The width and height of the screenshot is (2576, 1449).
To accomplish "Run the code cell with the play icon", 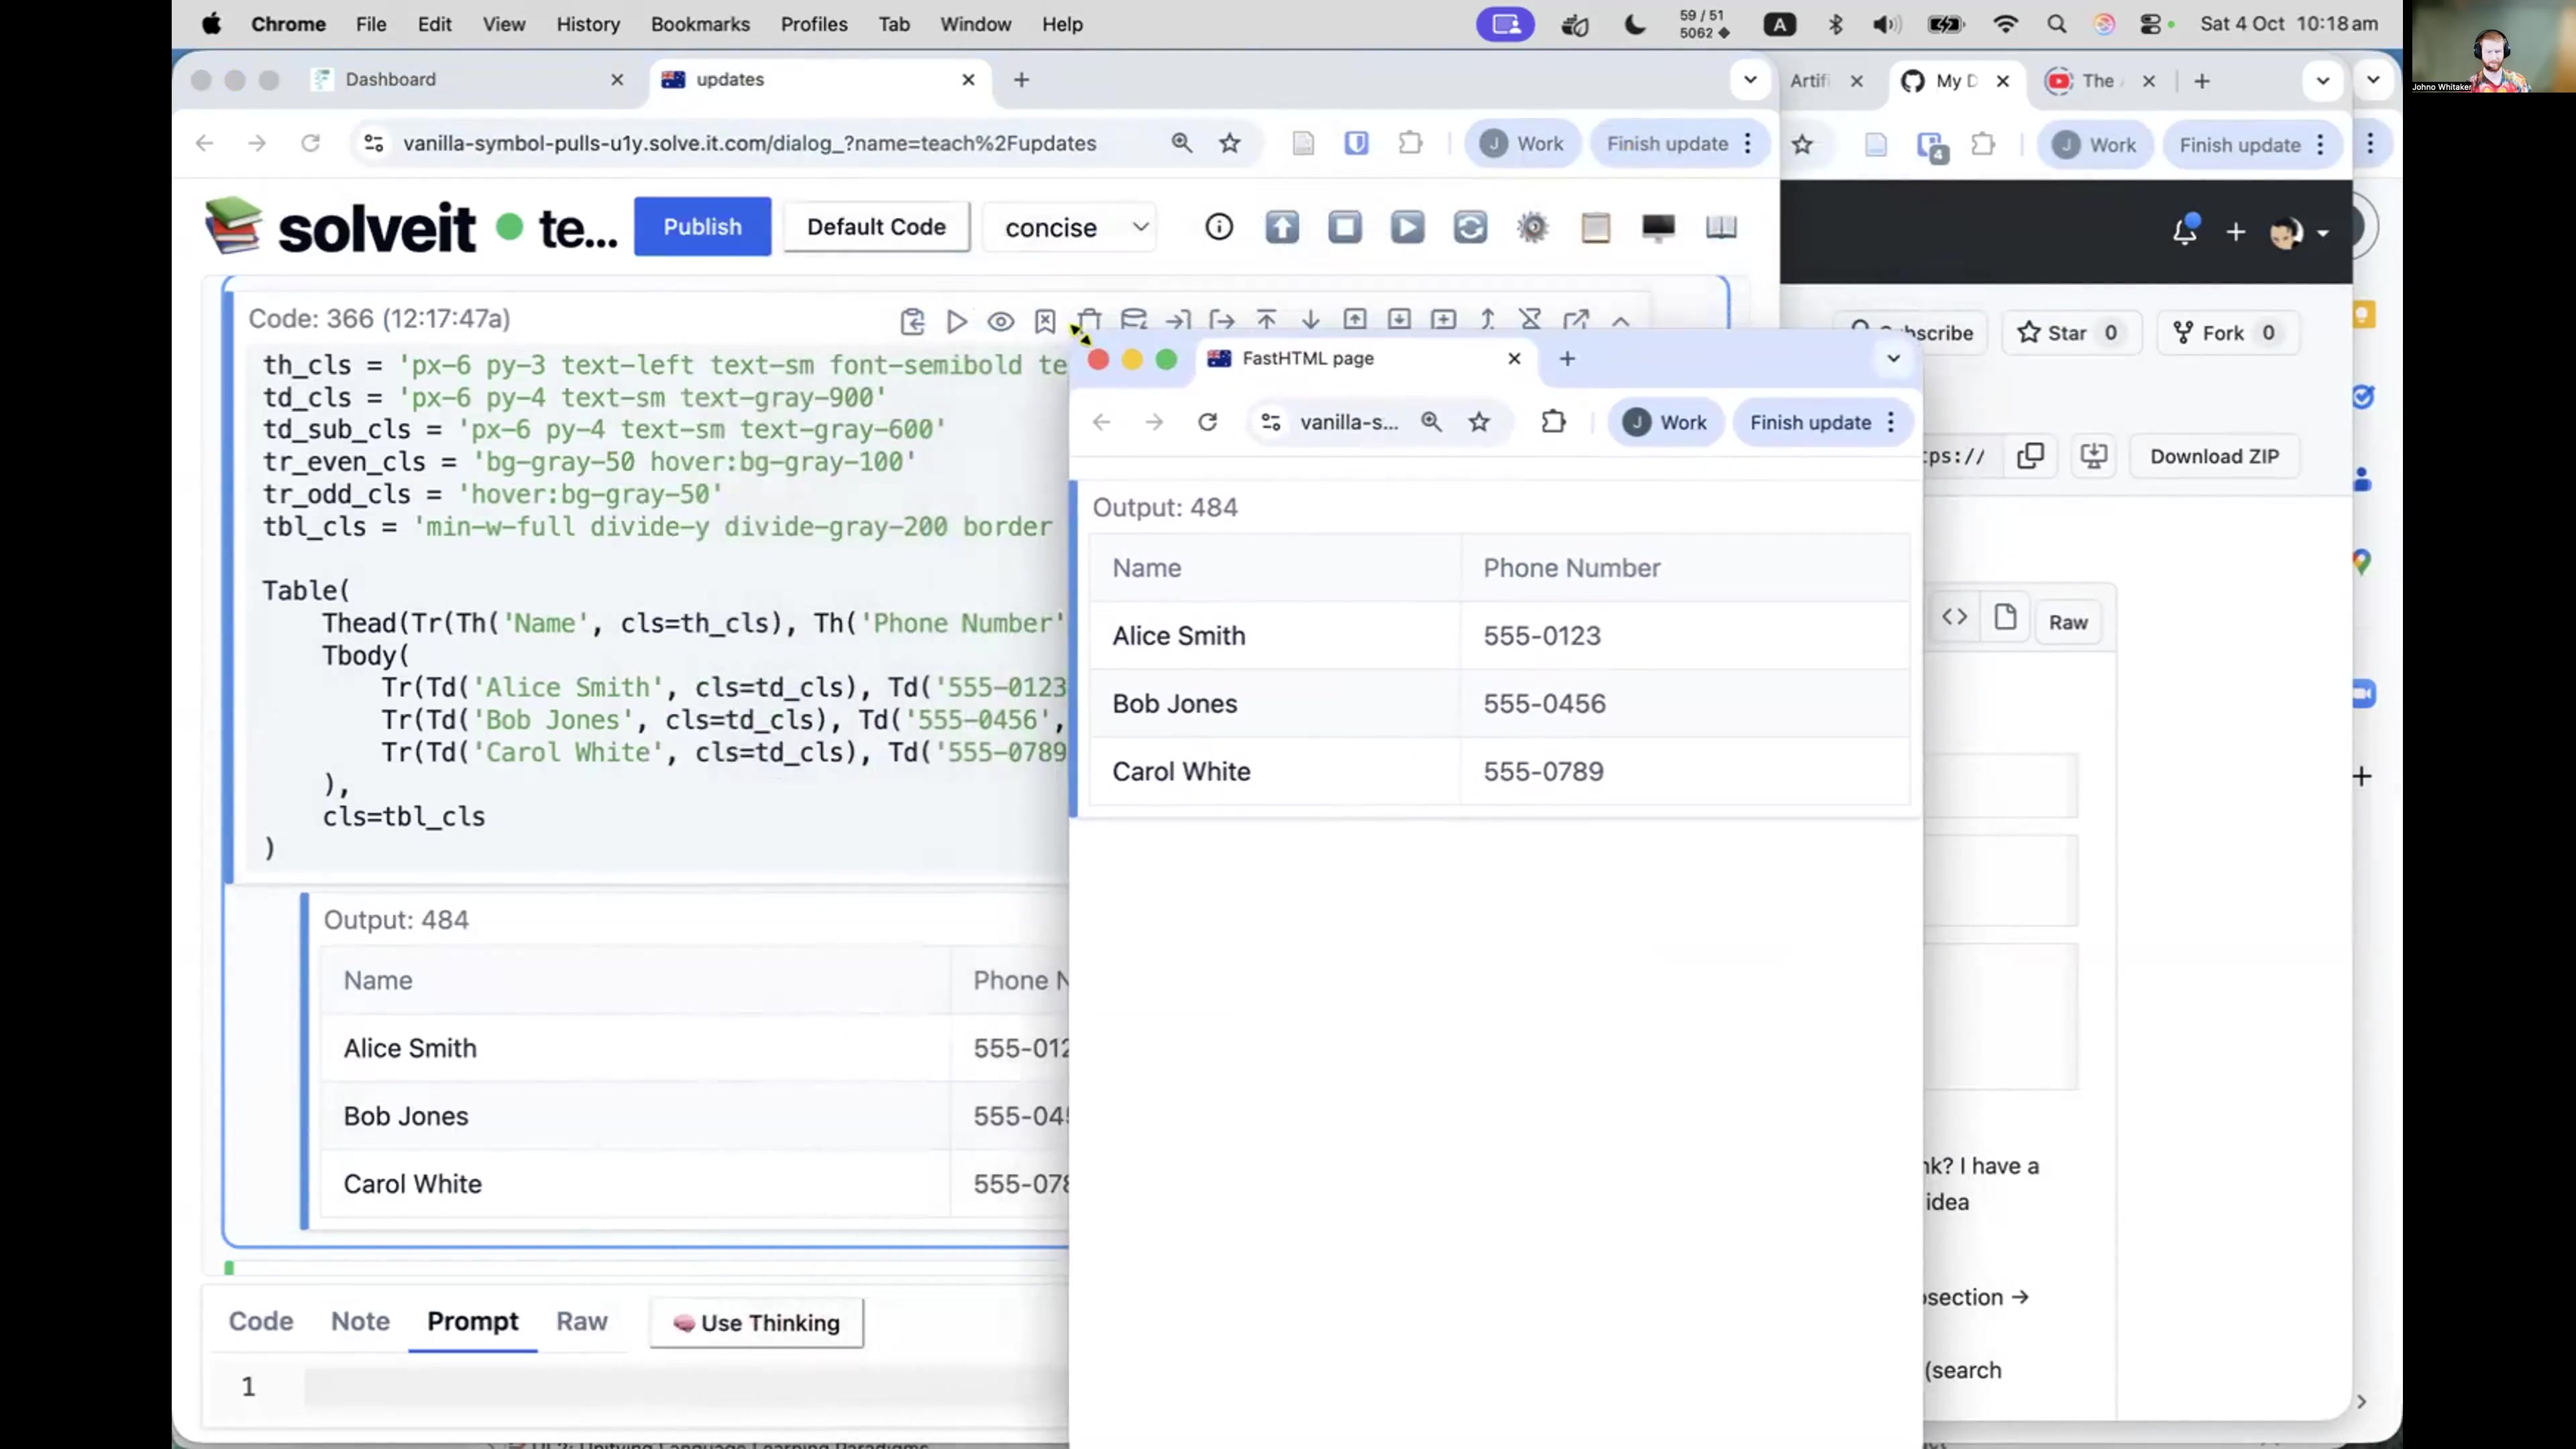I will pyautogui.click(x=956, y=321).
